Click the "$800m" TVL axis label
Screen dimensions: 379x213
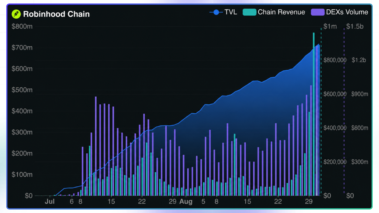pos(22,27)
